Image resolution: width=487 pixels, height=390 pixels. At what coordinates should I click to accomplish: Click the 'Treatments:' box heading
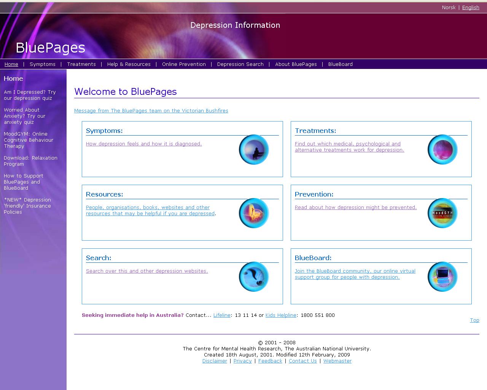(x=315, y=131)
